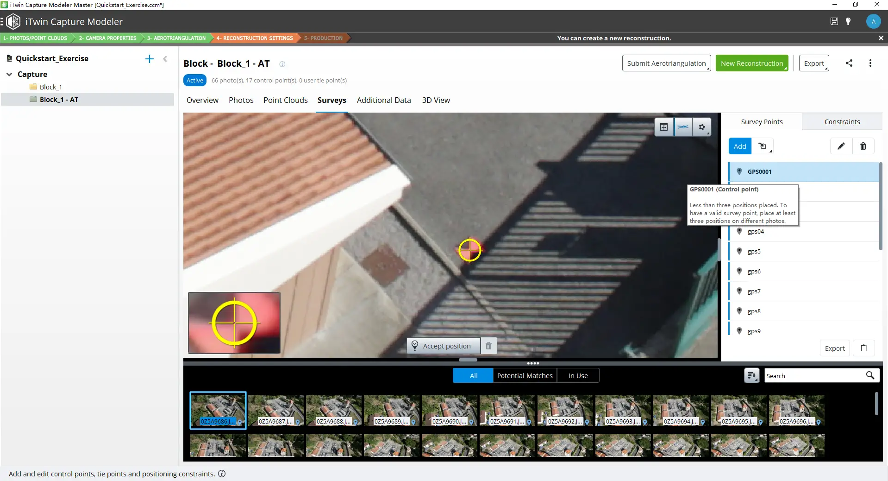Viewport: 888px width, 481px height.
Task: Open the Point Clouds tab
Action: [x=286, y=100]
